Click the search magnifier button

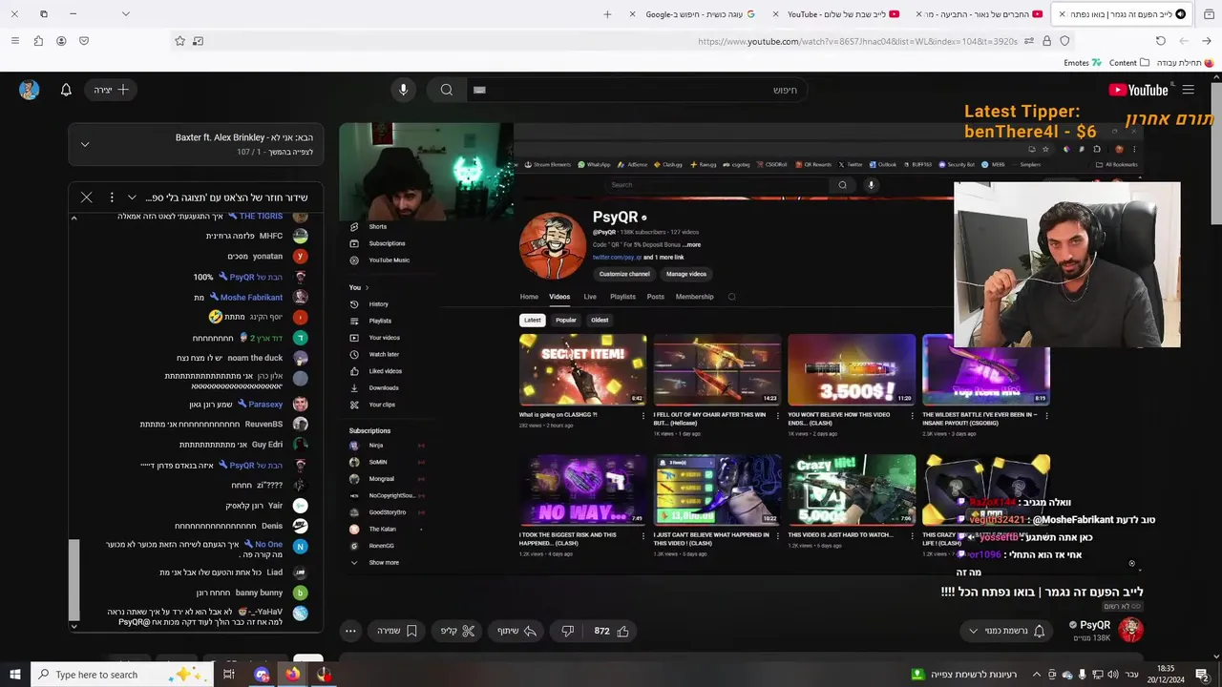pyautogui.click(x=446, y=90)
